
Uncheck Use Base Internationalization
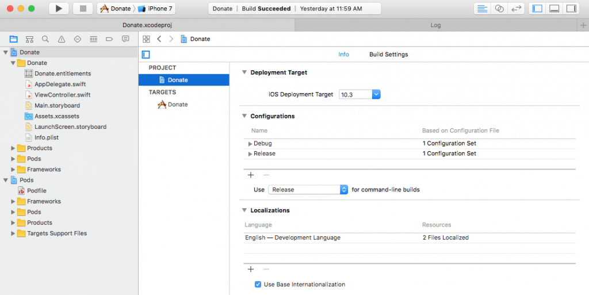click(x=258, y=284)
